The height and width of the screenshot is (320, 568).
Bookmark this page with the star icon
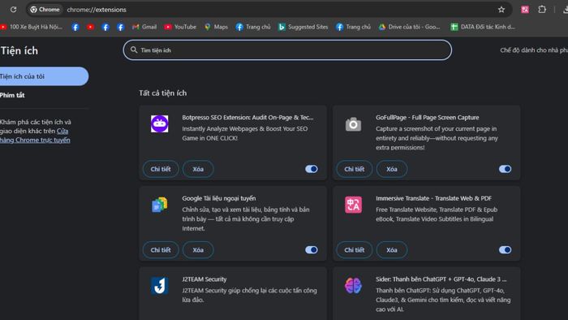coord(501,10)
